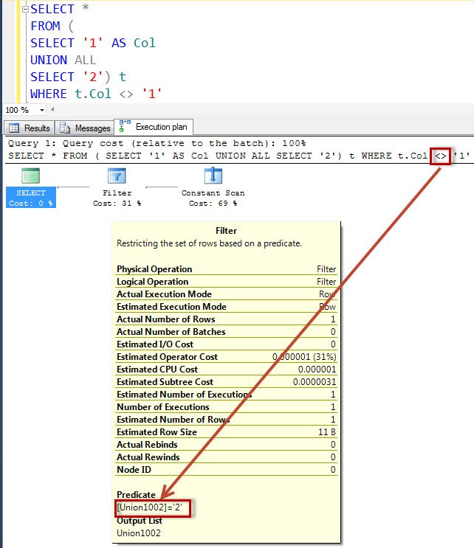Image resolution: width=474 pixels, height=548 pixels.
Task: Click the Estimated I/O Cost row
Action: tap(227, 344)
